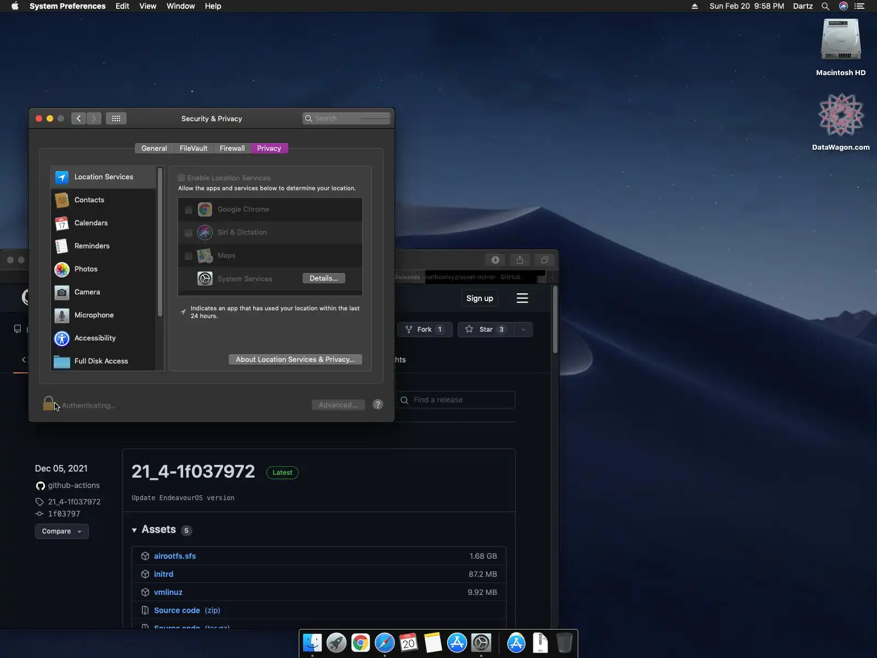
Task: Click the Find a release search box
Action: point(455,400)
